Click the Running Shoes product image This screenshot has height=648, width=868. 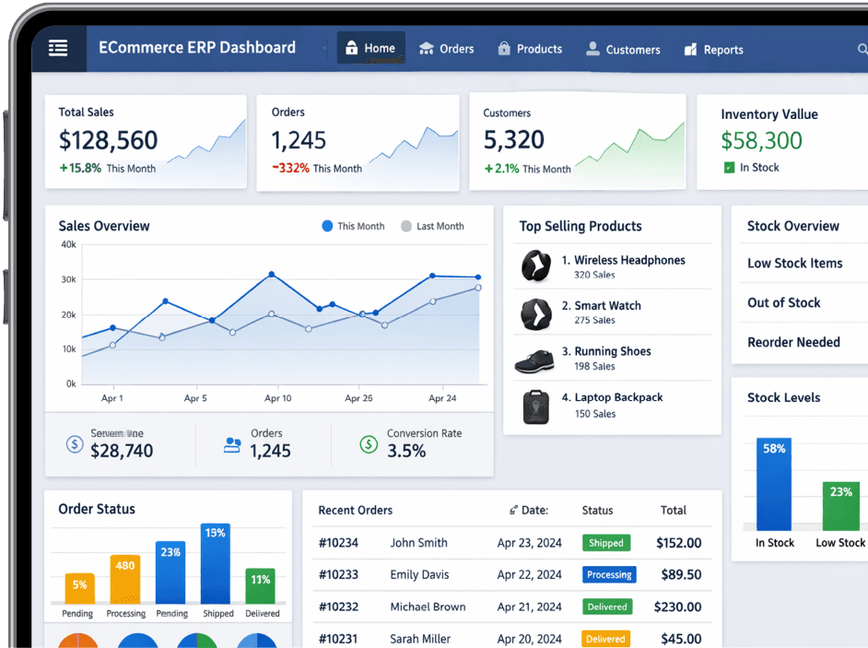click(x=534, y=360)
